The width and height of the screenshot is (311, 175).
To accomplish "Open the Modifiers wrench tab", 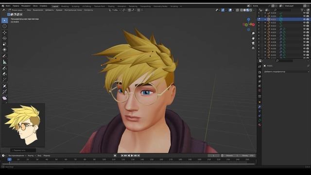I will (259, 107).
